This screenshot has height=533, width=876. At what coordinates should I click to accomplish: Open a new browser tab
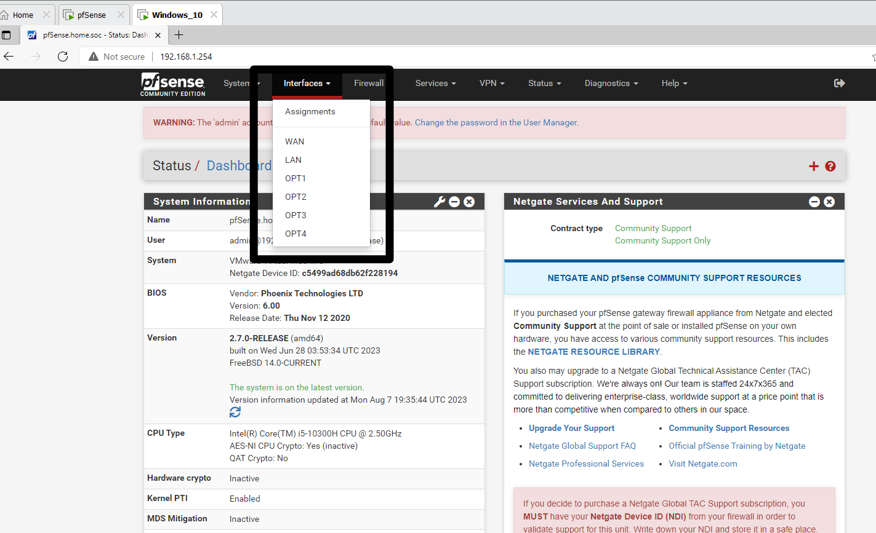click(179, 35)
